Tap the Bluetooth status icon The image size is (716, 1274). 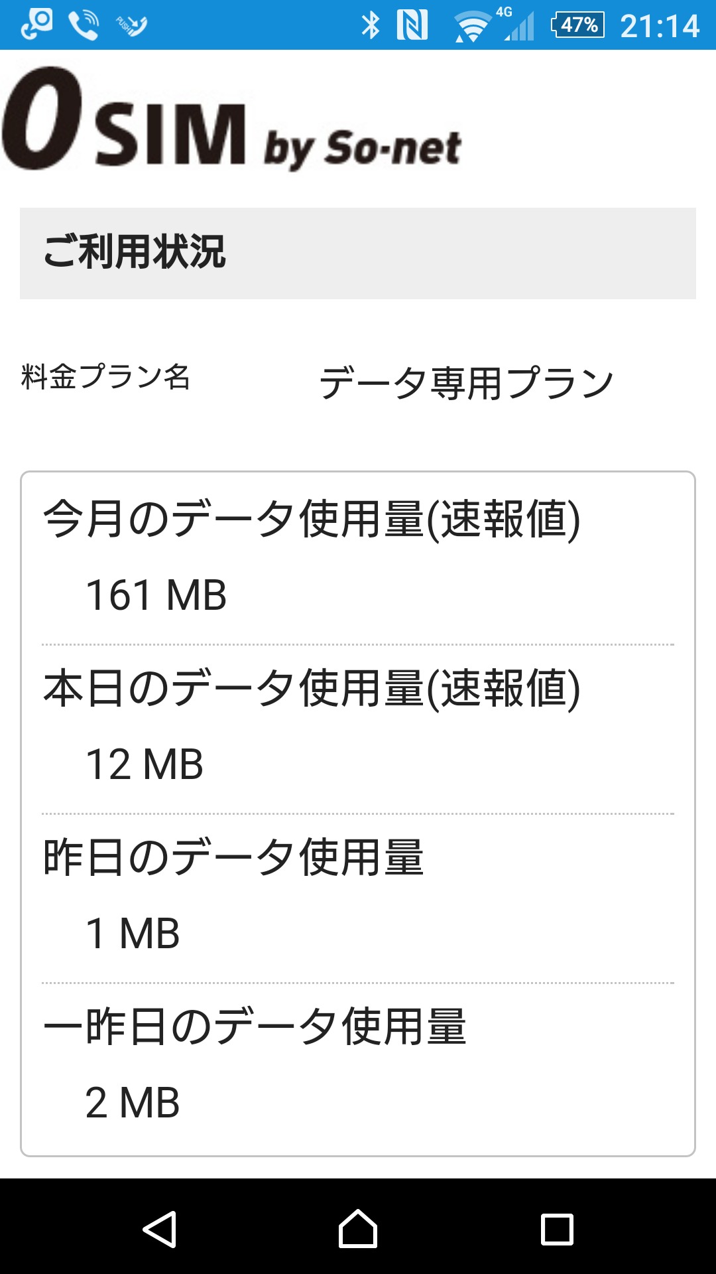[x=370, y=25]
